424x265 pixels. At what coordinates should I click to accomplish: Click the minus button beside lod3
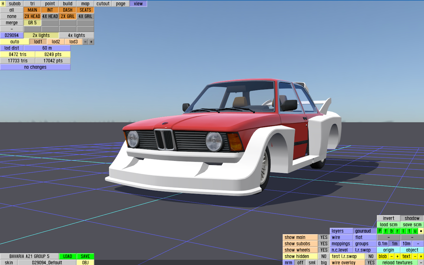85,42
